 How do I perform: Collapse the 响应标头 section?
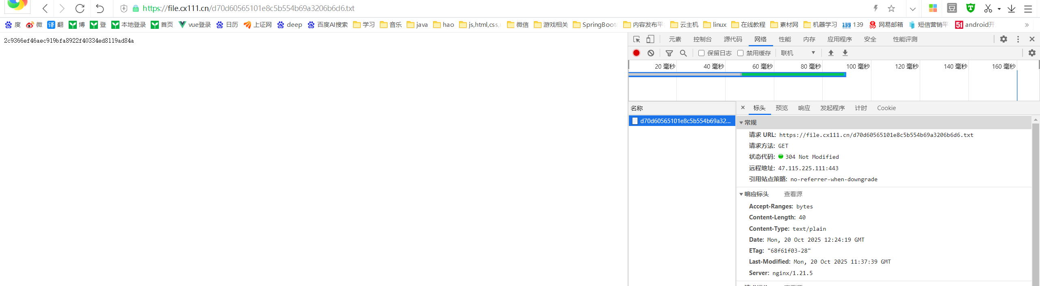741,194
